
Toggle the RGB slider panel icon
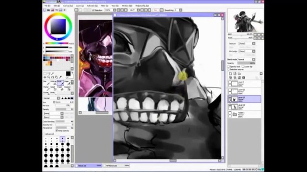click(x=48, y=10)
